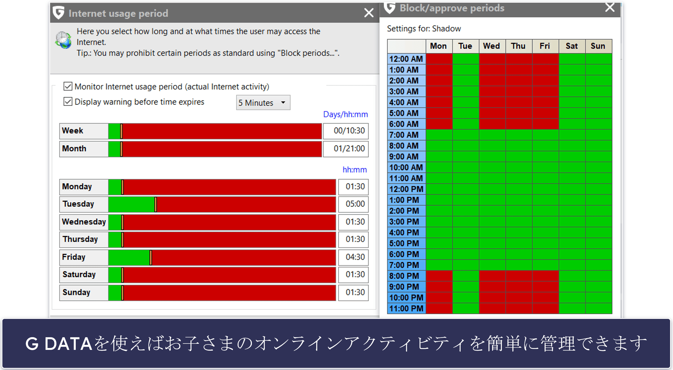Select the 8:00 PM row header

(407, 276)
